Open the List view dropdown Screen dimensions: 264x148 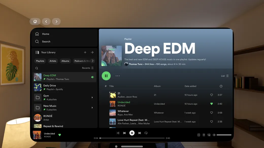(x=224, y=76)
